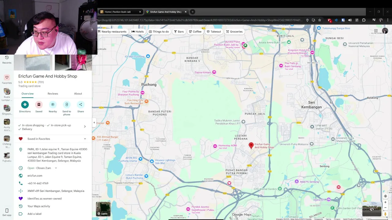Click the Terms footer link
The width and height of the screenshot is (392, 220).
[328, 219]
